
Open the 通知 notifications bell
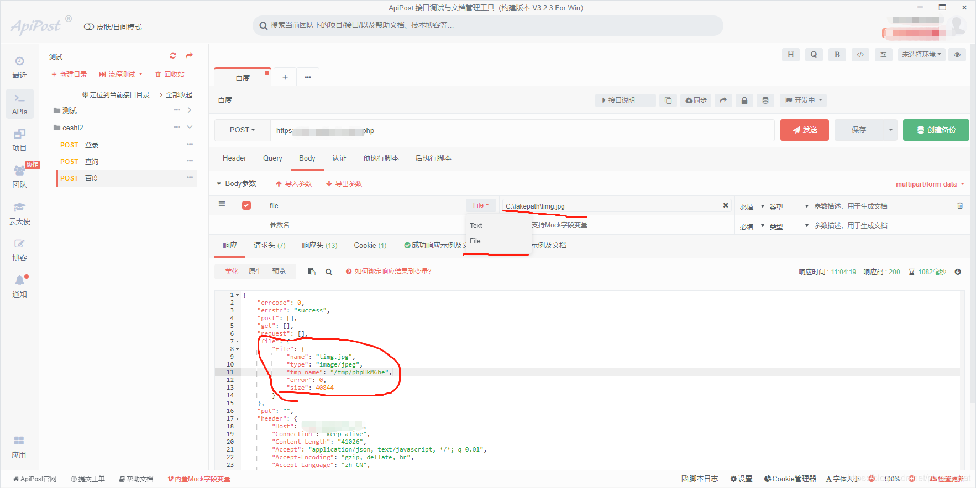(x=19, y=287)
